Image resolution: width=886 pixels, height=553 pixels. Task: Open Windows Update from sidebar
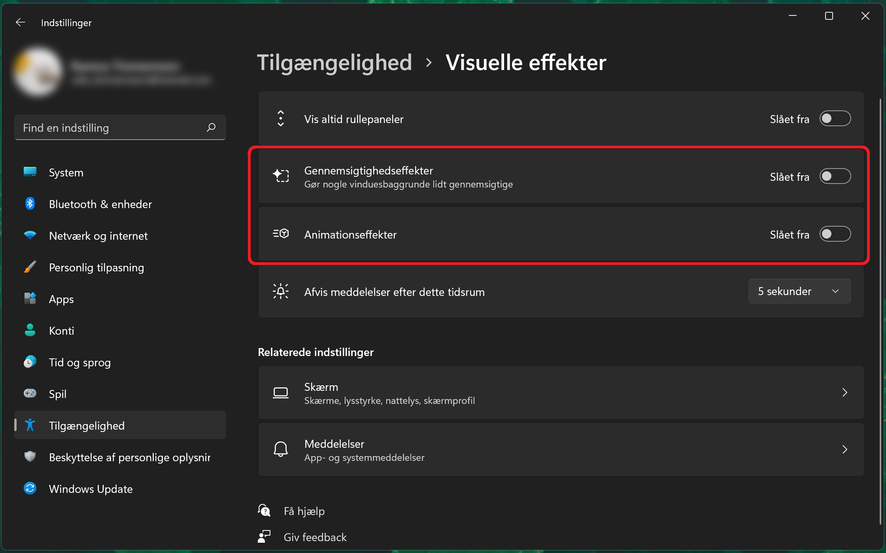click(x=120, y=489)
